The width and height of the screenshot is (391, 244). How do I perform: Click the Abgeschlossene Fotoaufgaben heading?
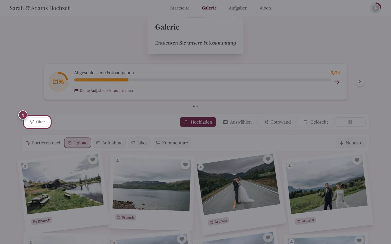(104, 73)
